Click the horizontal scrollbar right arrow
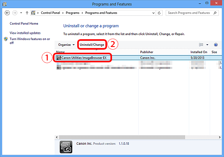 click(220, 137)
